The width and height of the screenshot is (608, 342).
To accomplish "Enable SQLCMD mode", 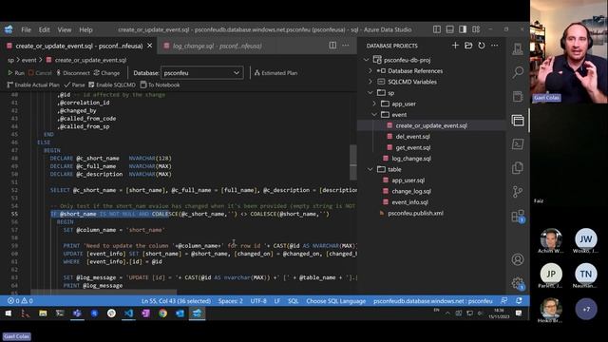I will click(112, 85).
